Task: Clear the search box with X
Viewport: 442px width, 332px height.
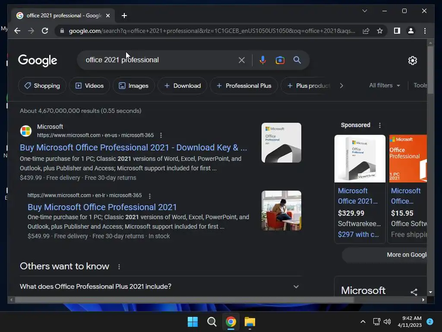Action: pyautogui.click(x=242, y=60)
